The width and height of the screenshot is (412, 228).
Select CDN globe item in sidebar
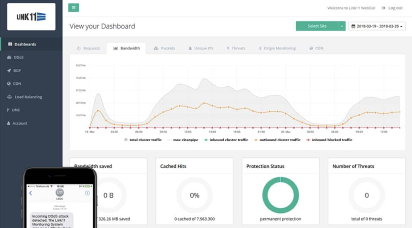coord(17,84)
